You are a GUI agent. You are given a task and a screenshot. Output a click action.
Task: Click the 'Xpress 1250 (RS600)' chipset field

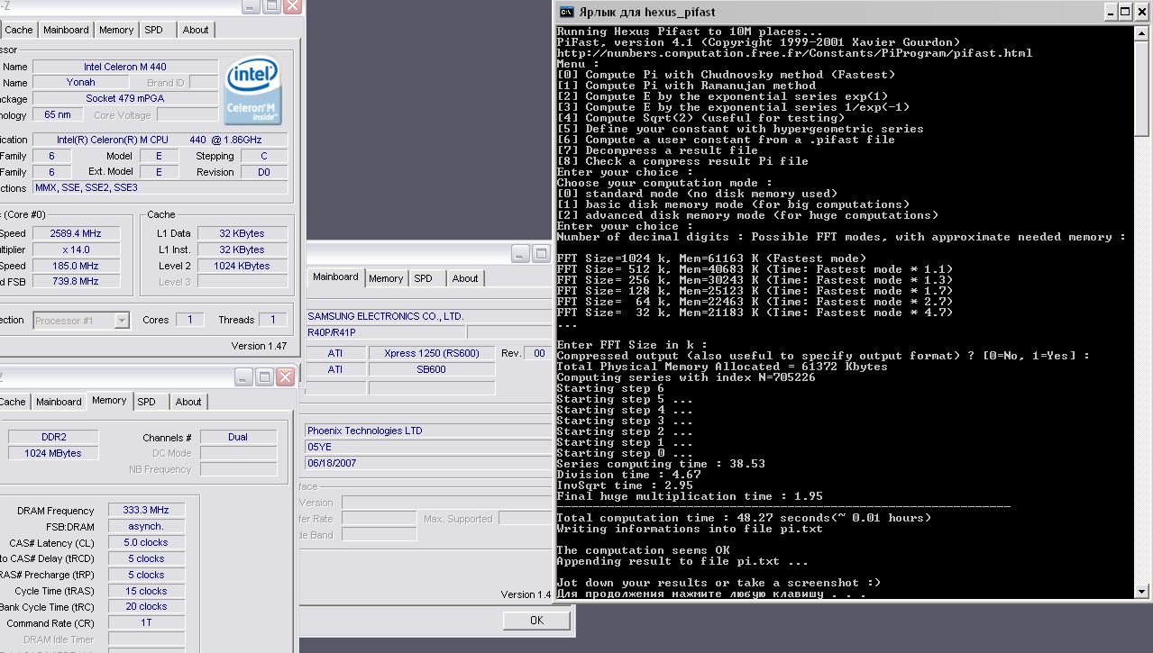(431, 353)
